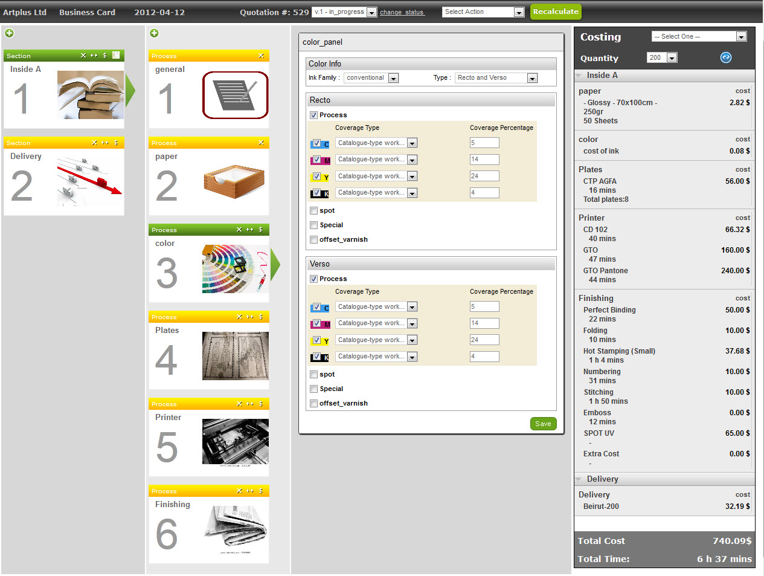Image resolution: width=764 pixels, height=576 pixels.
Task: Click the Recalculate button
Action: [x=556, y=11]
